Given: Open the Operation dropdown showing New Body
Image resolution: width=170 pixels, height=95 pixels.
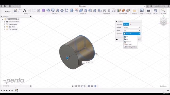Looking at the screenshot, I should coord(132,34).
